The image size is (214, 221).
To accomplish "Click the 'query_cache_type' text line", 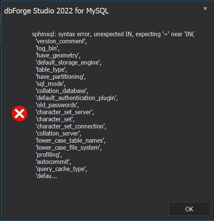I will (x=62, y=169).
